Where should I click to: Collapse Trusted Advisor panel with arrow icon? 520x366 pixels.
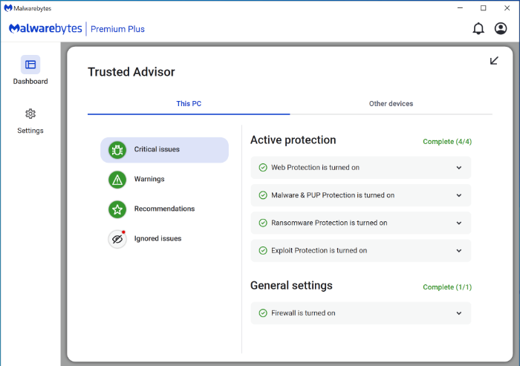[x=494, y=60]
